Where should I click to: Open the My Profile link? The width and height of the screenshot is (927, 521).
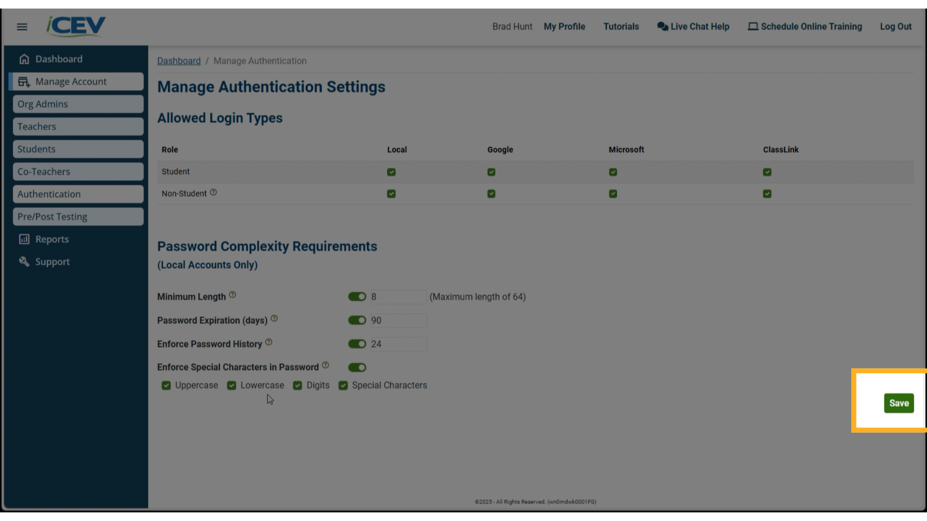tap(564, 27)
